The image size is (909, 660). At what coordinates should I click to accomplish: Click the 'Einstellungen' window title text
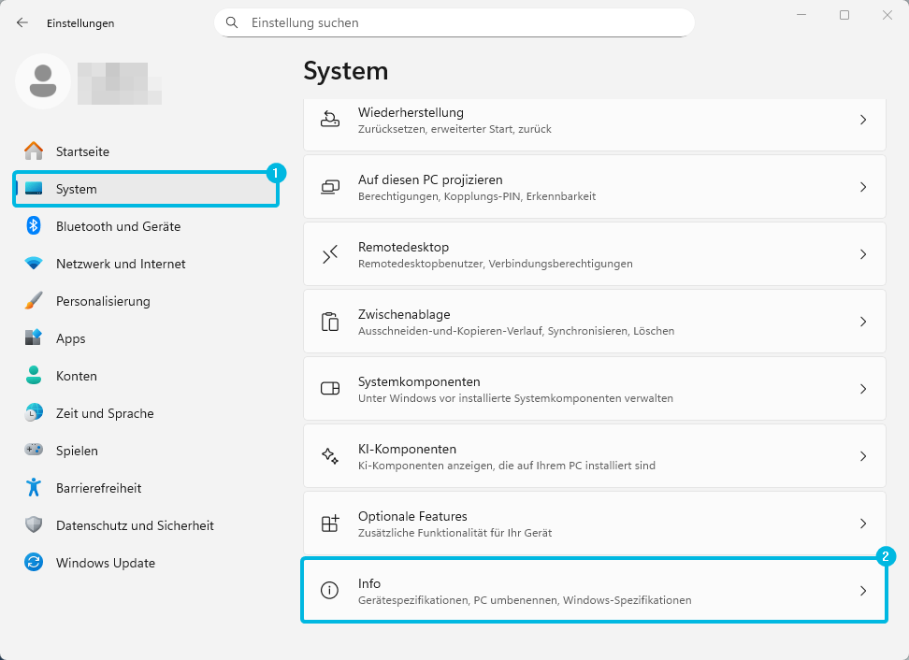tap(80, 23)
